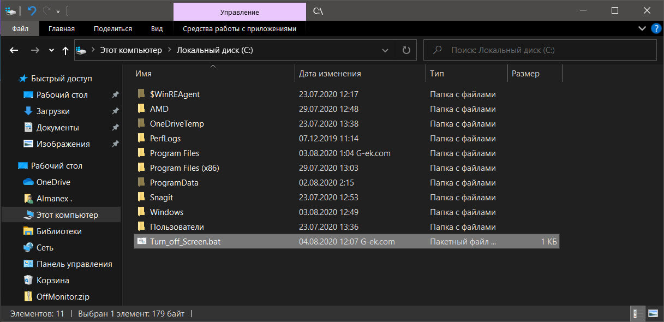664x322 pixels.
Task: Select the Program Files (x86) folder
Action: click(x=184, y=168)
